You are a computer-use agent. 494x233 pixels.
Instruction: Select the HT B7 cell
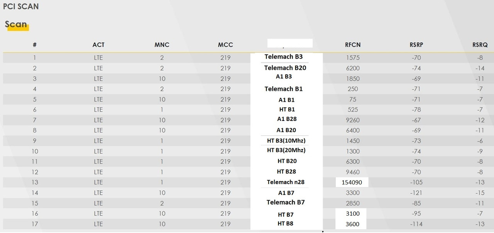pyautogui.click(x=286, y=215)
